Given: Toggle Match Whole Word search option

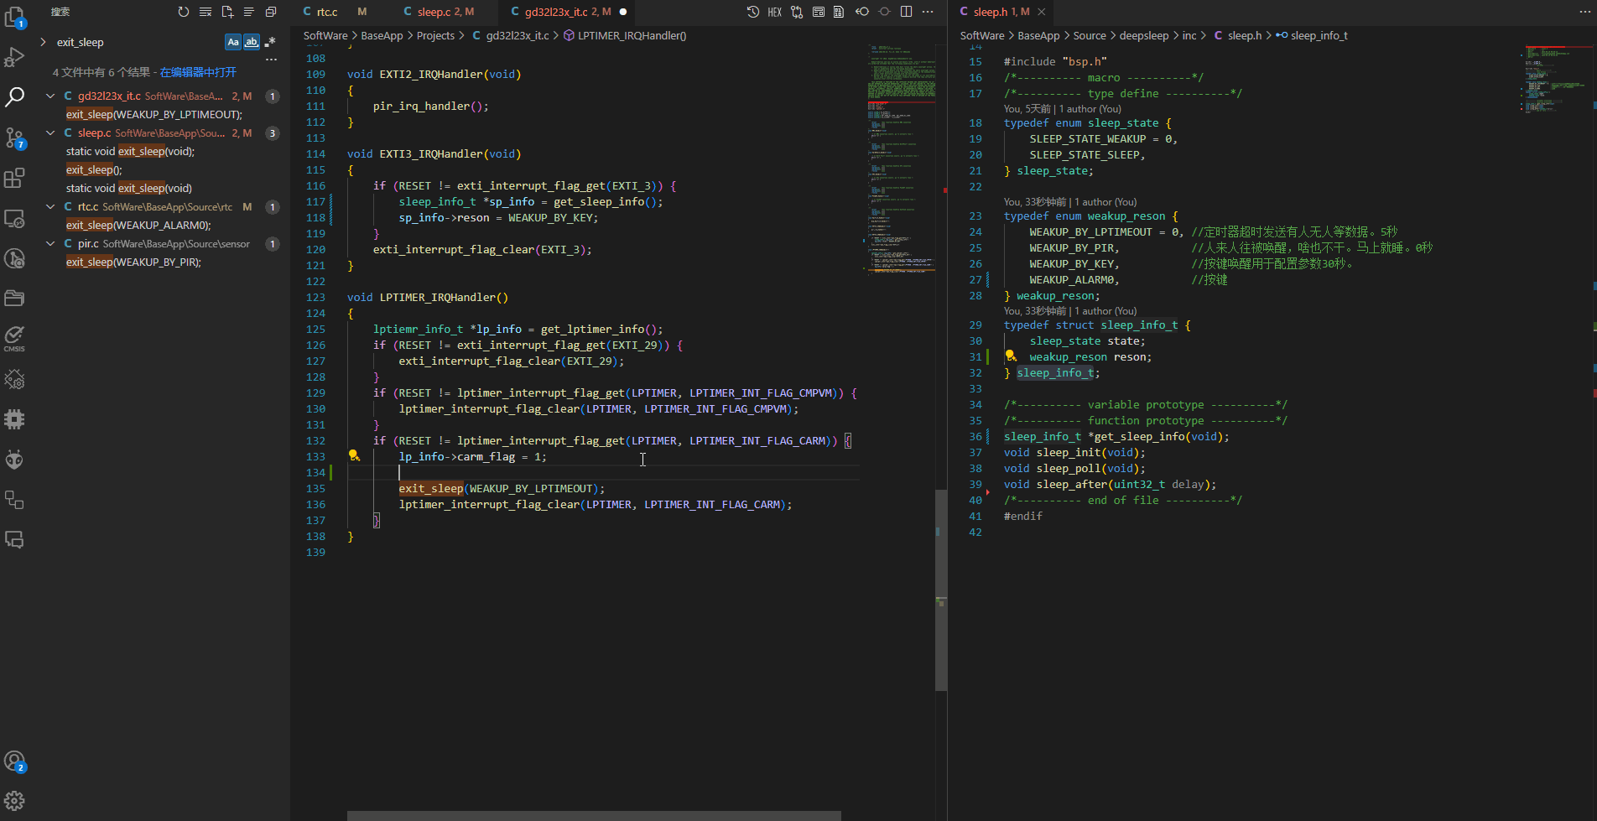Looking at the screenshot, I should click(252, 42).
